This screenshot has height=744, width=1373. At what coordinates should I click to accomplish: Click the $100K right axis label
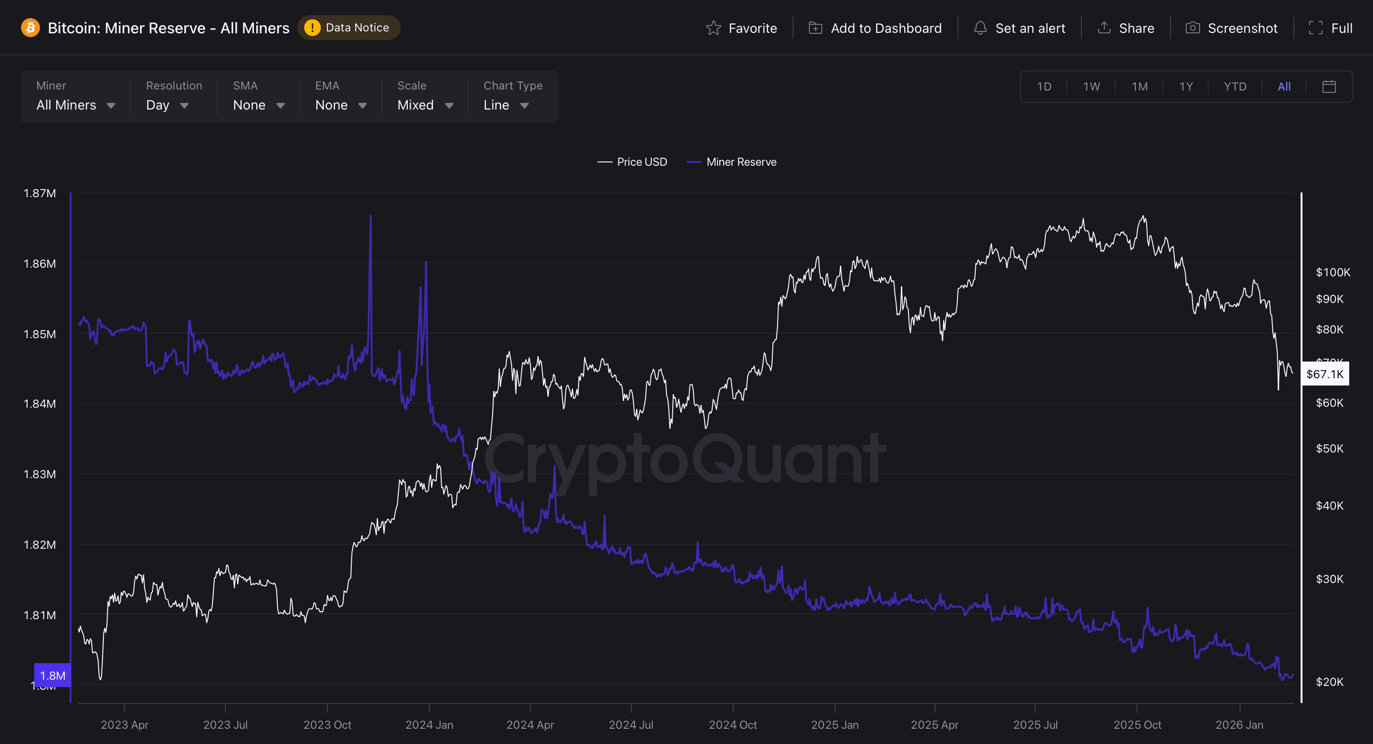point(1333,272)
